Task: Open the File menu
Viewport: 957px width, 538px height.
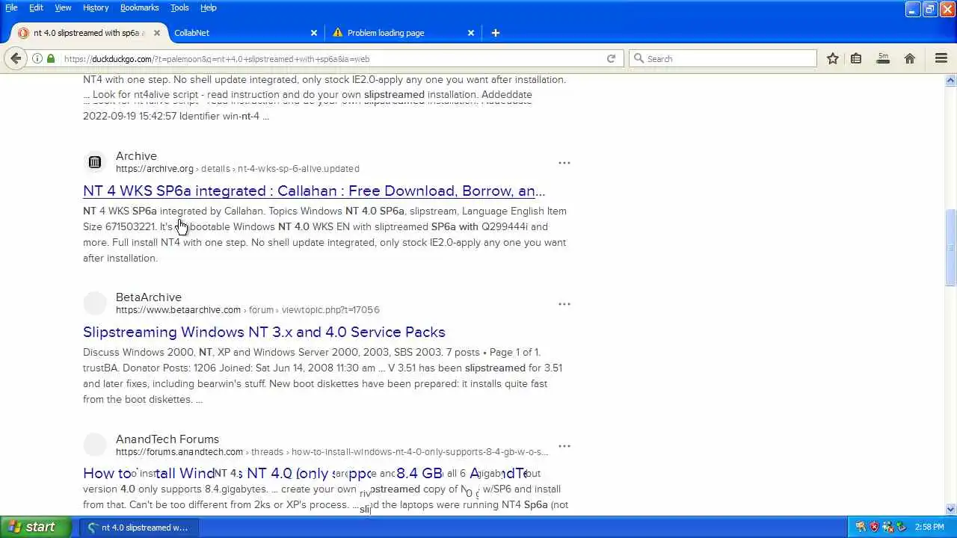Action: (11, 7)
